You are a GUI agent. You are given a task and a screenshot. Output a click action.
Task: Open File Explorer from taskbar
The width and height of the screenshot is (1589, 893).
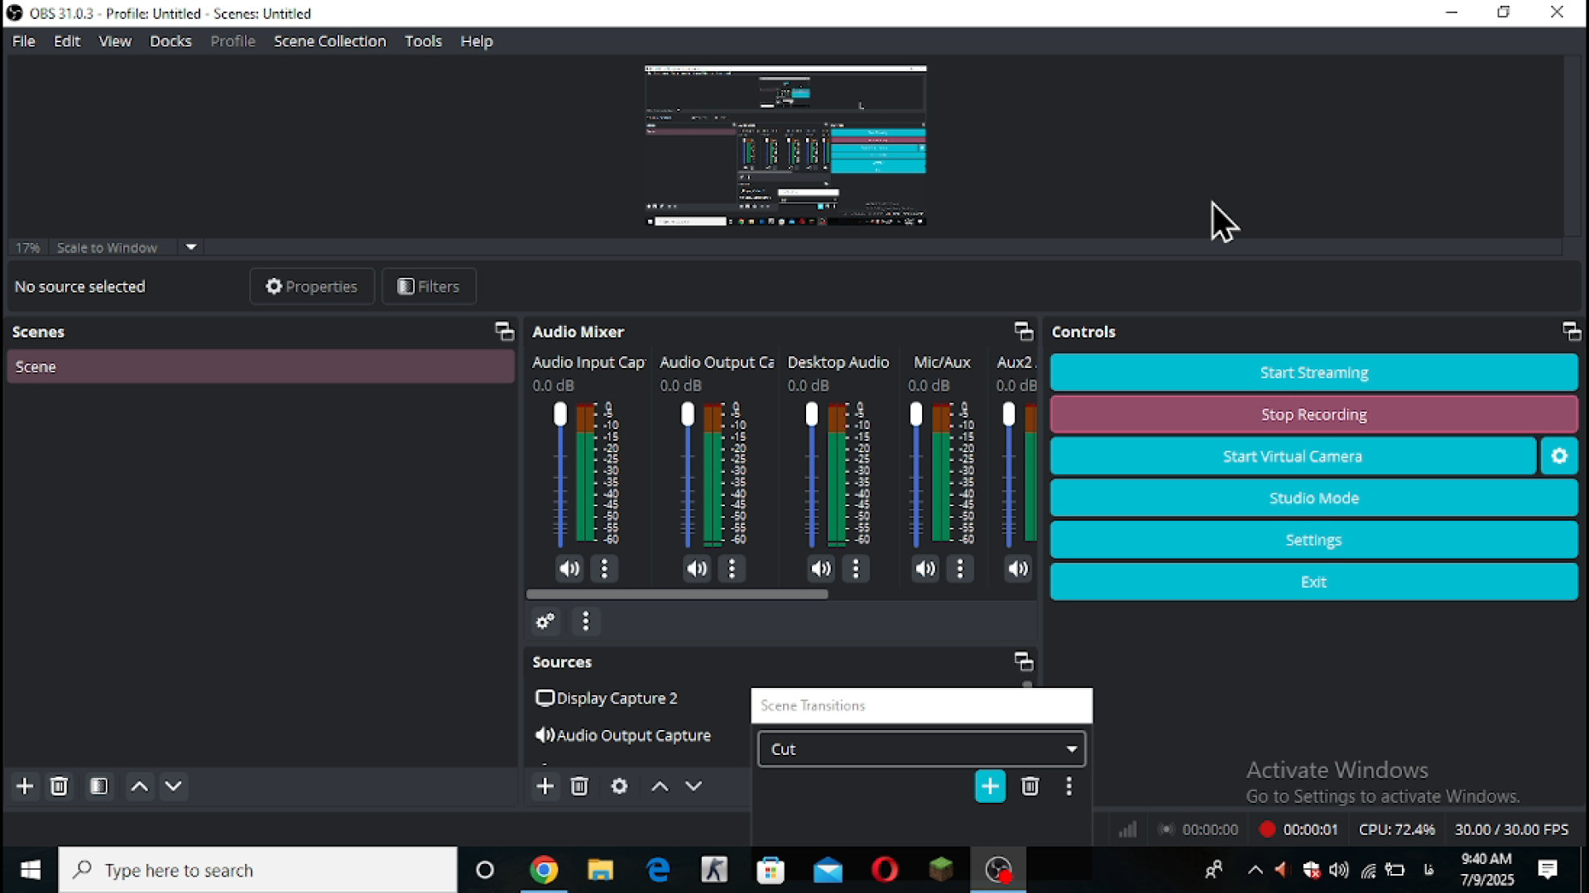coord(601,870)
